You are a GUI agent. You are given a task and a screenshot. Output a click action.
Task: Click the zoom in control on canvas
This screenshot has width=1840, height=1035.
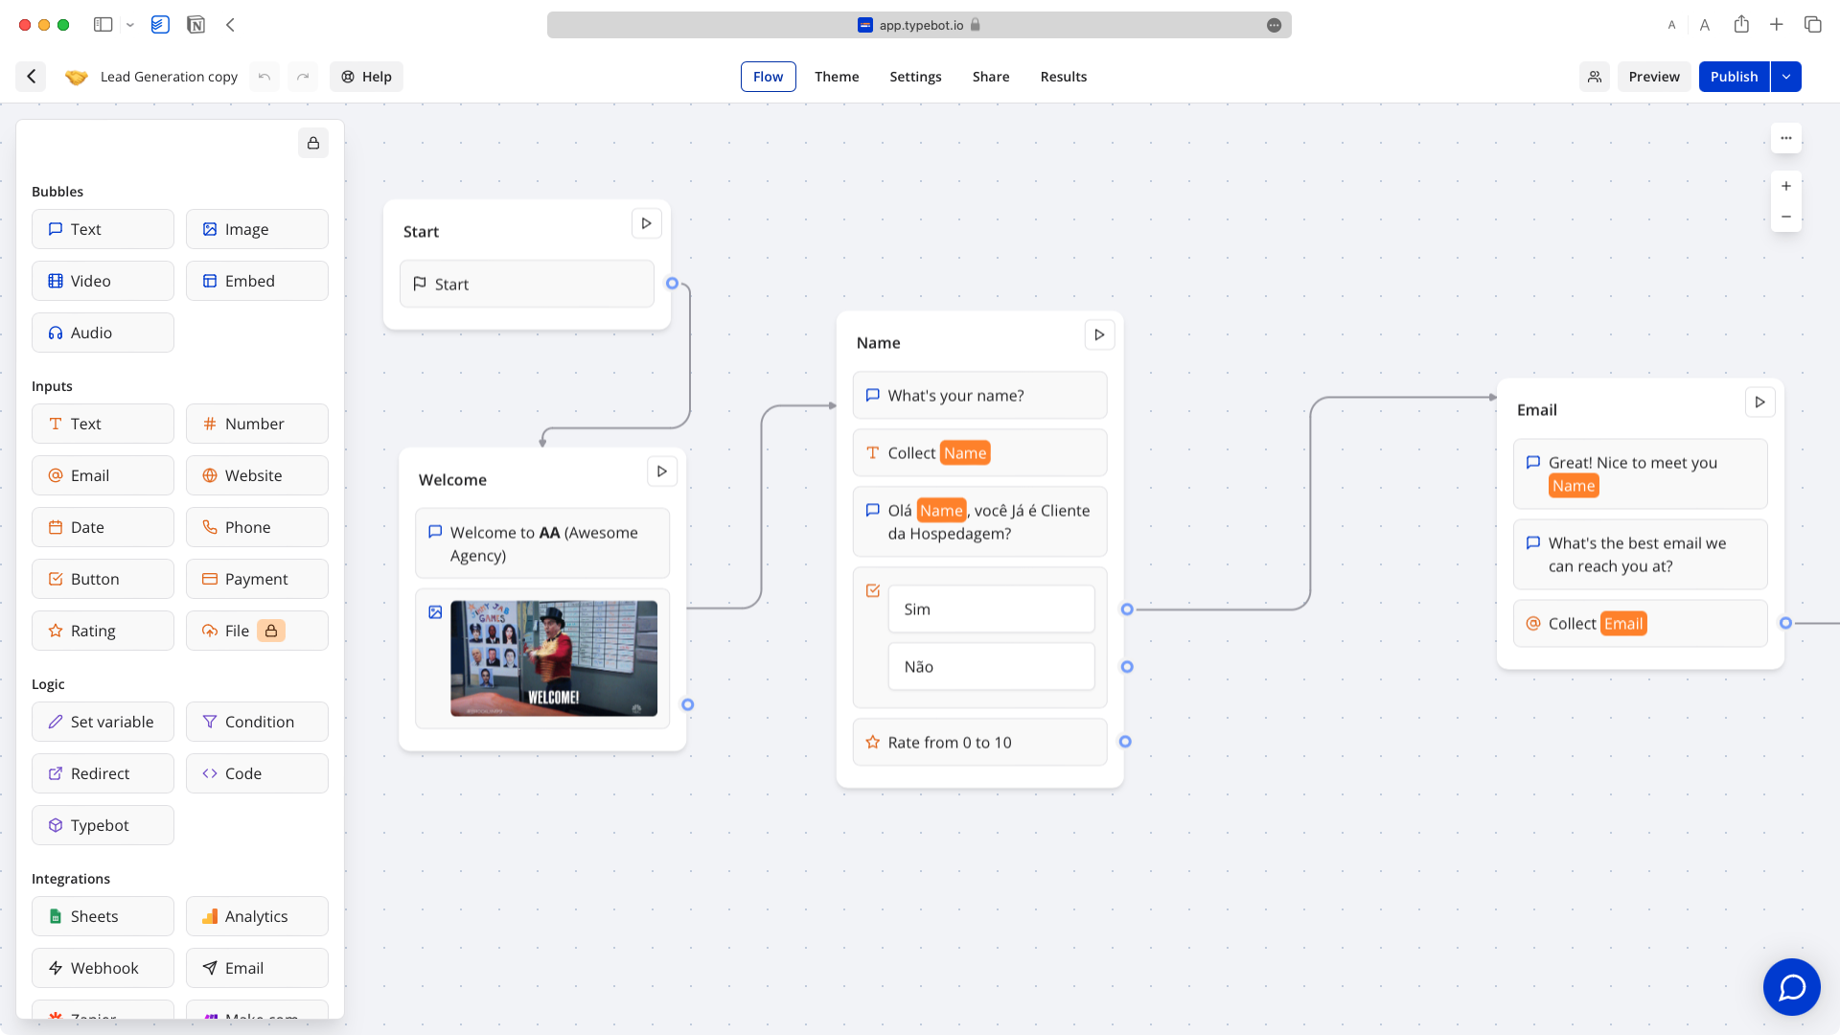point(1785,186)
